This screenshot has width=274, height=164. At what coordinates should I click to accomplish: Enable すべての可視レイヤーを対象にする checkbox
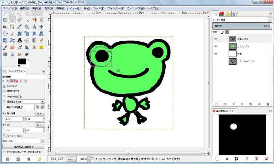pyautogui.click(x=4, y=152)
